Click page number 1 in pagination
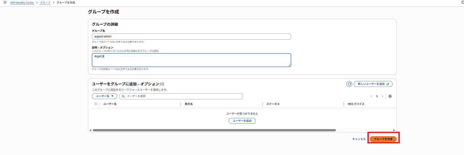Image resolution: width=464 pixels, height=155 pixels. click(377, 96)
